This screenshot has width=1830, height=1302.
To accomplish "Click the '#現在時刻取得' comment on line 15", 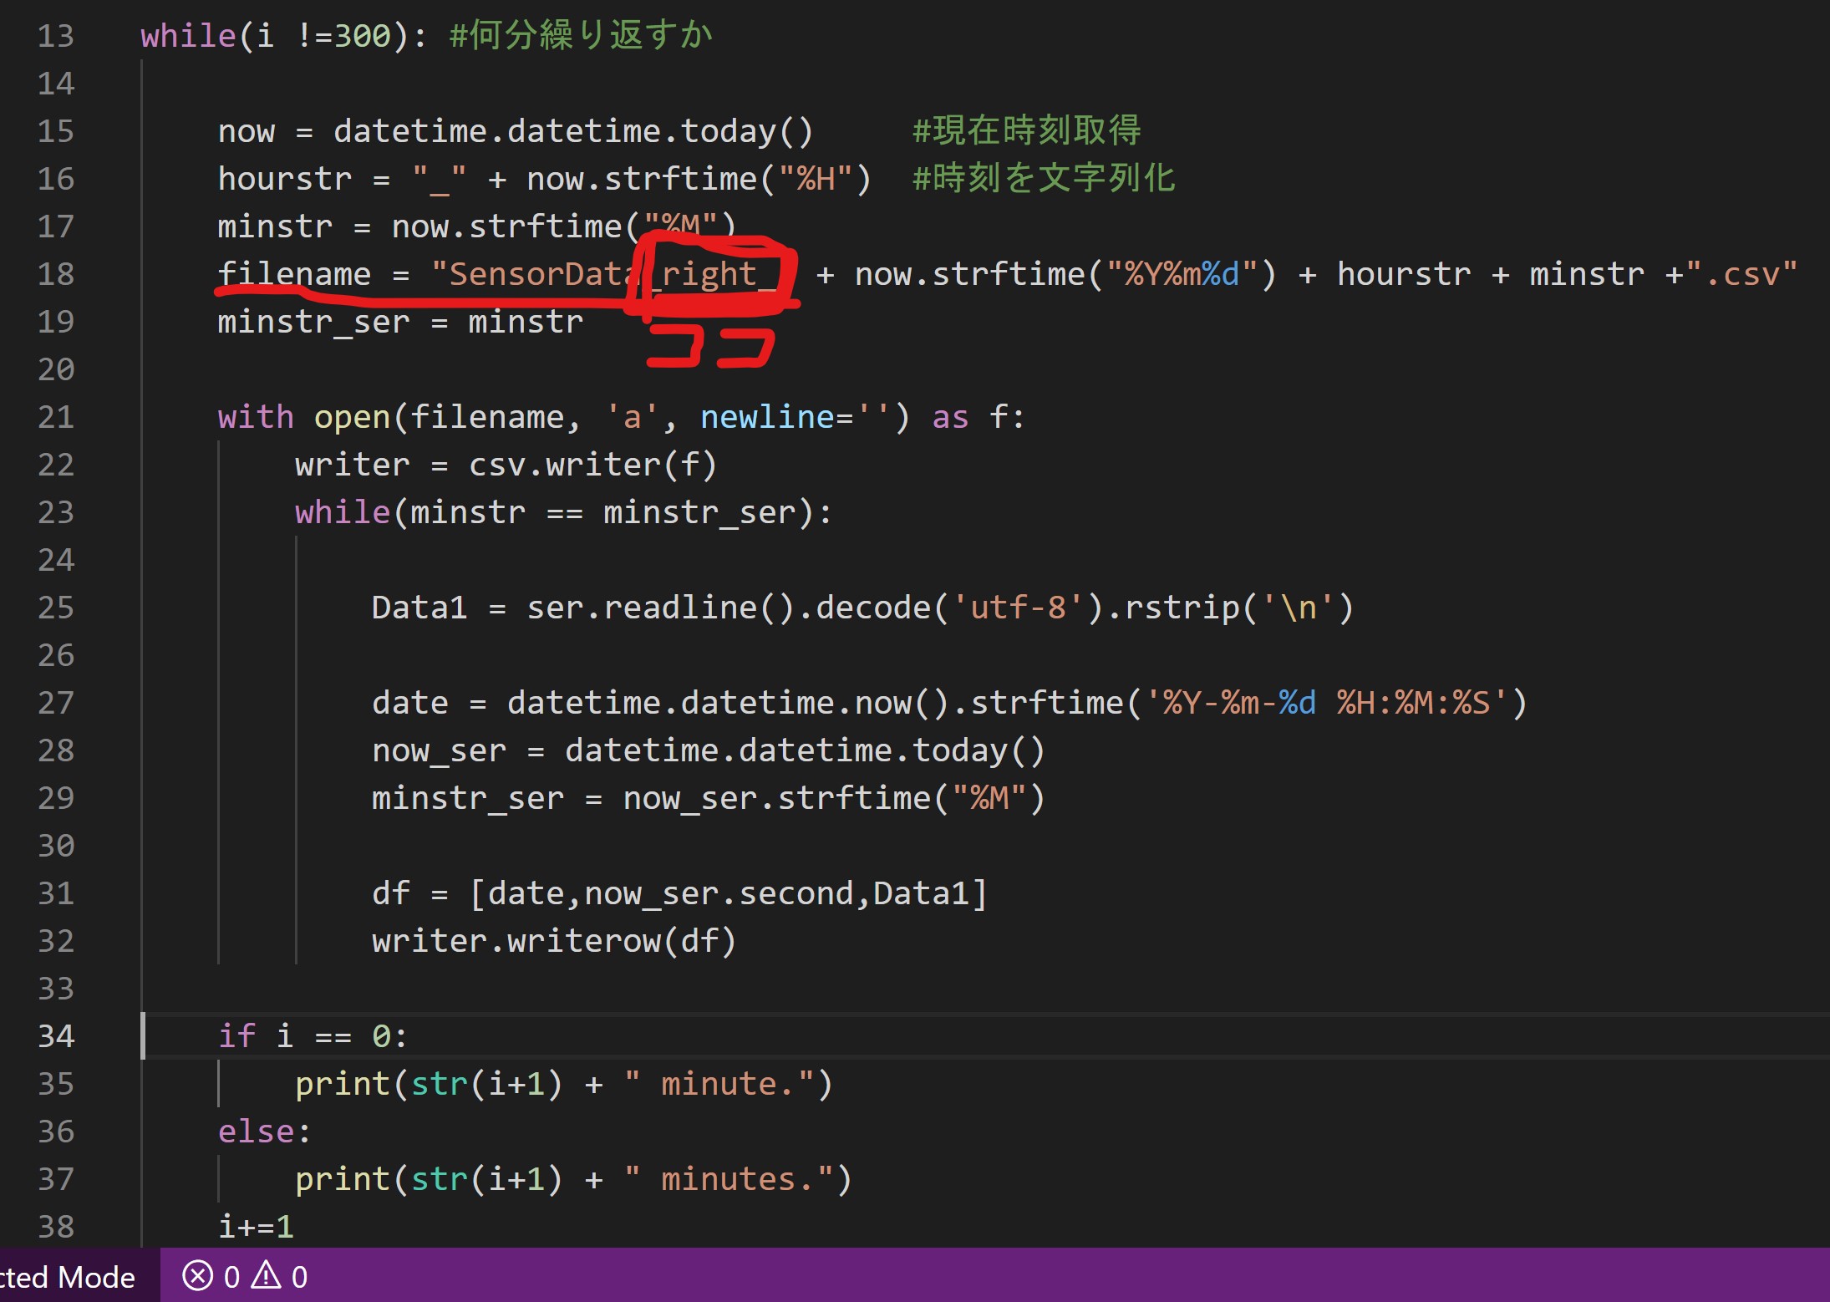I will [x=1026, y=131].
